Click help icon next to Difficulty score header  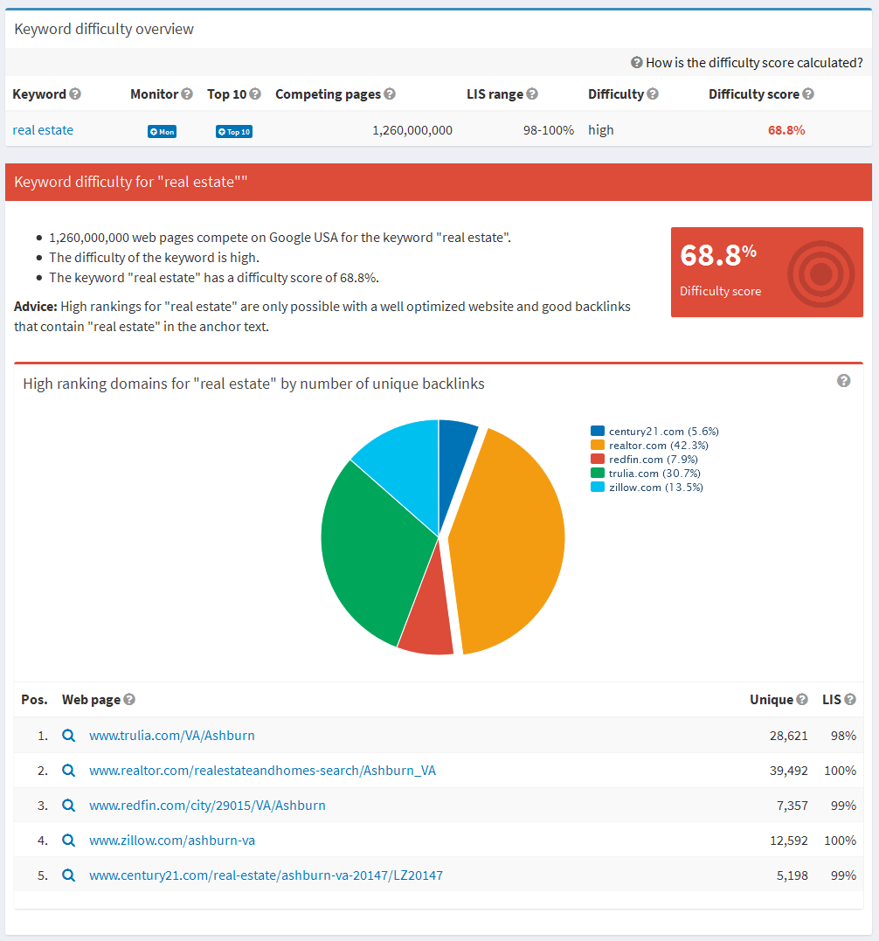(806, 93)
